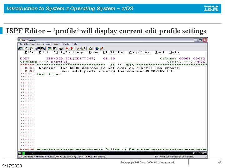Open the Window menu

click(67, 44)
